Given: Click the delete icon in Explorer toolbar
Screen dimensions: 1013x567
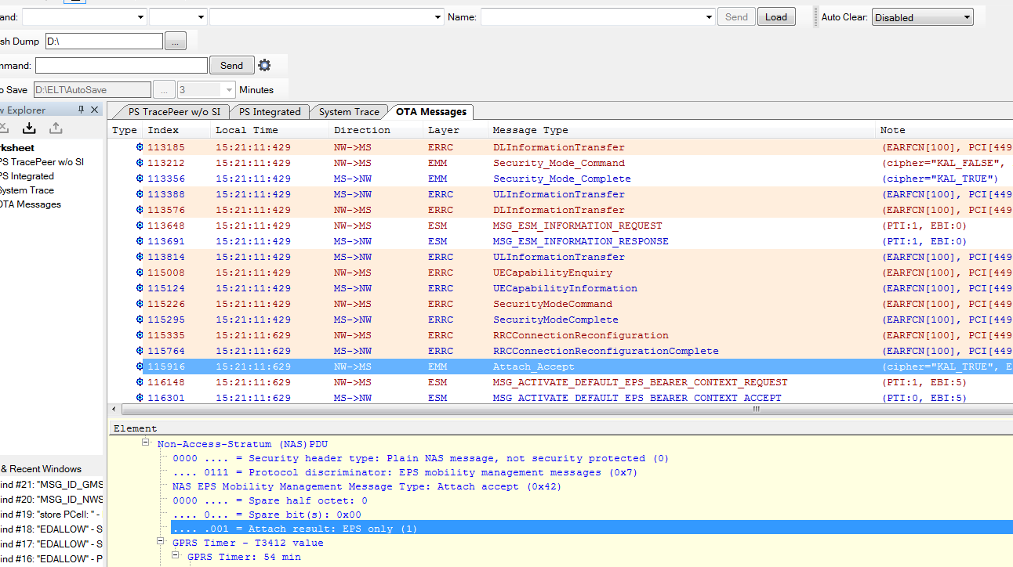Looking at the screenshot, I should (5, 128).
